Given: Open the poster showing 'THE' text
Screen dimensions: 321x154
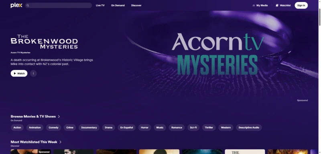Looking at the screenshot, I should pyautogui.click(x=245, y=152).
